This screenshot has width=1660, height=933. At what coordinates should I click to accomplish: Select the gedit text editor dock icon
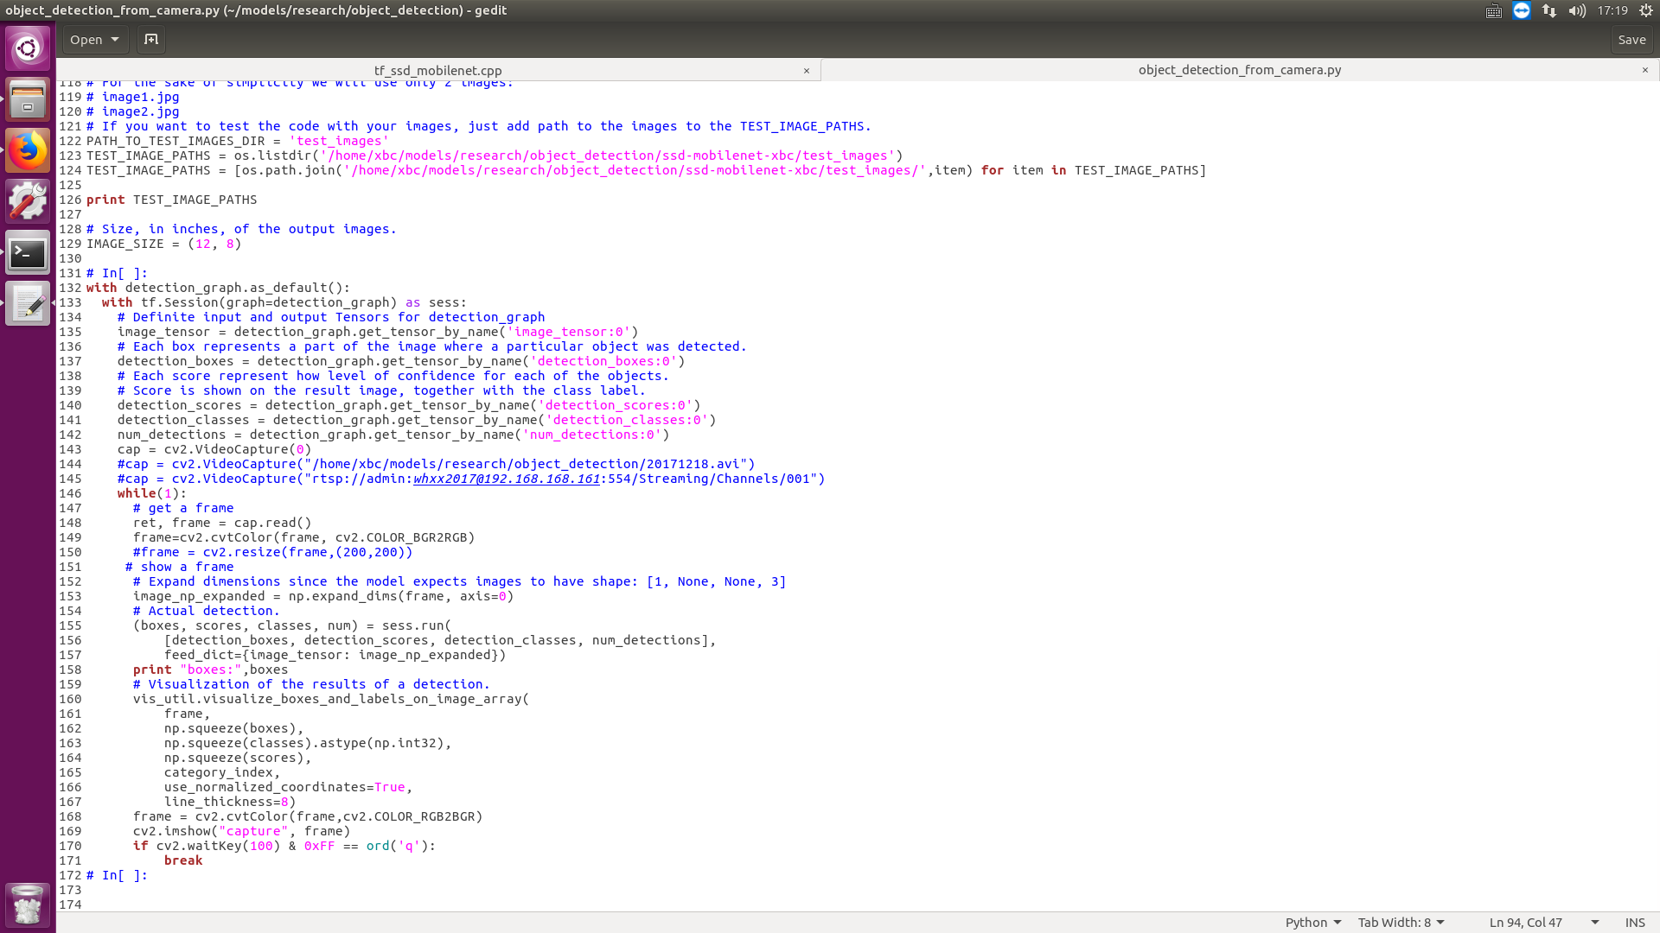(28, 304)
